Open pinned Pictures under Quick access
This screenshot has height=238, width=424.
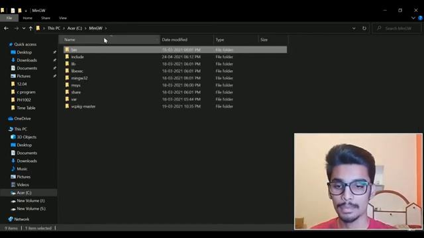click(x=24, y=76)
